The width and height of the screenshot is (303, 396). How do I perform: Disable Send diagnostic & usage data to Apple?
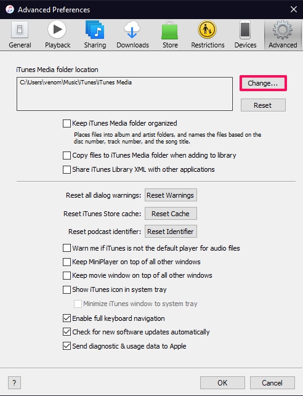click(67, 345)
